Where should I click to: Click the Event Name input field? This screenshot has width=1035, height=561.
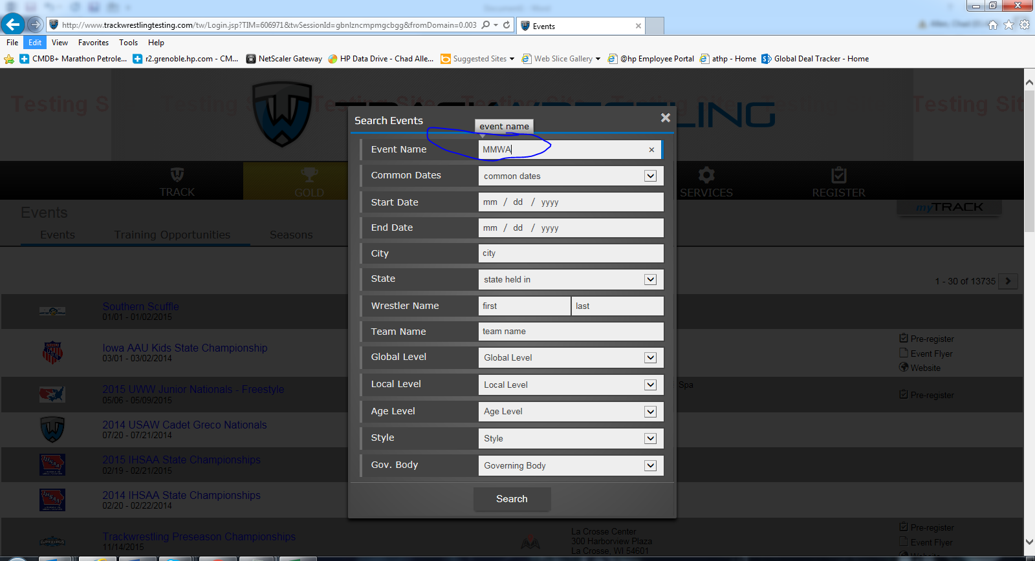coord(569,149)
